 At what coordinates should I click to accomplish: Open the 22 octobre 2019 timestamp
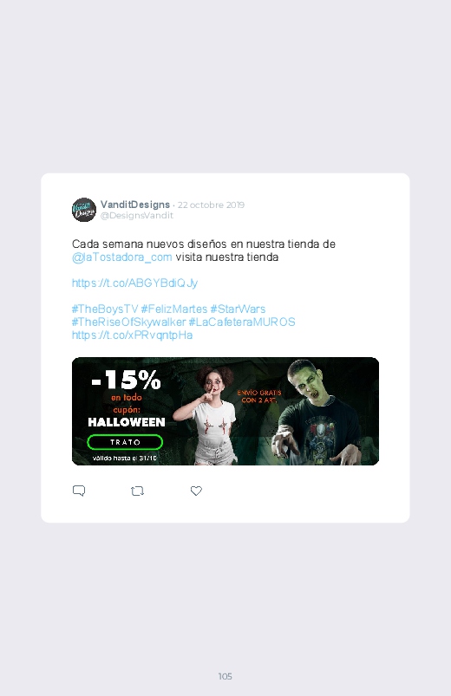point(211,205)
